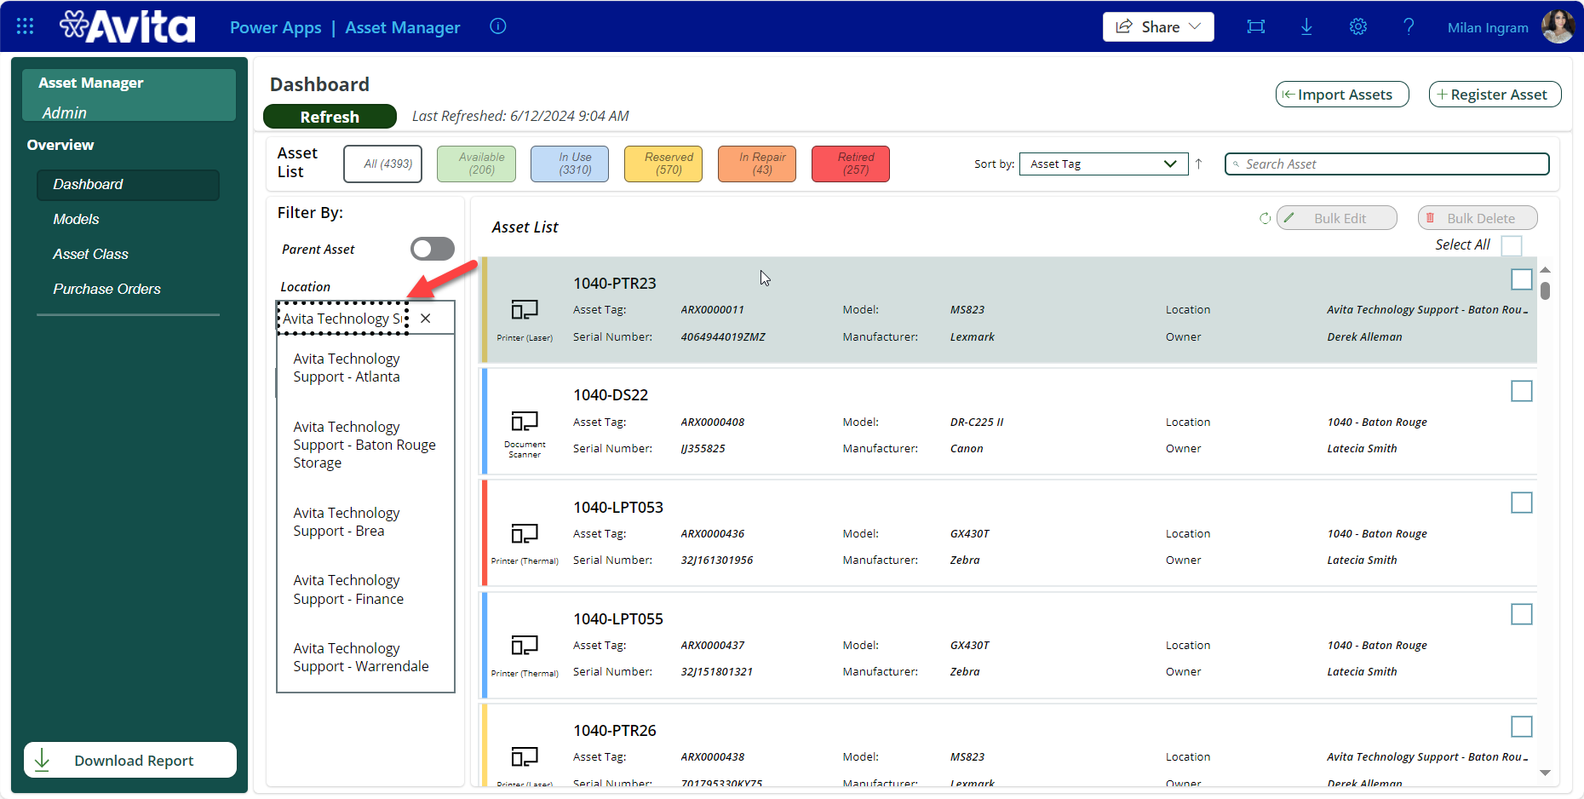This screenshot has height=799, width=1584.
Task: Click the Refresh button
Action: click(x=330, y=117)
